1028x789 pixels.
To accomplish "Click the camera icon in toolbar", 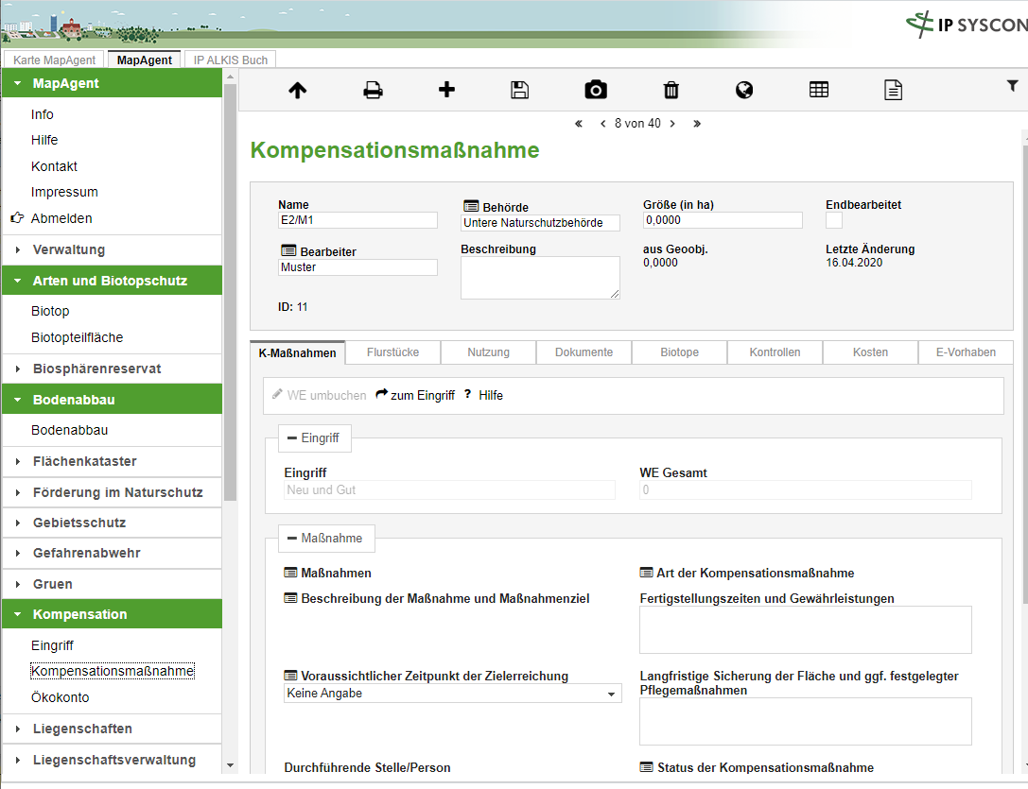I will coord(596,91).
